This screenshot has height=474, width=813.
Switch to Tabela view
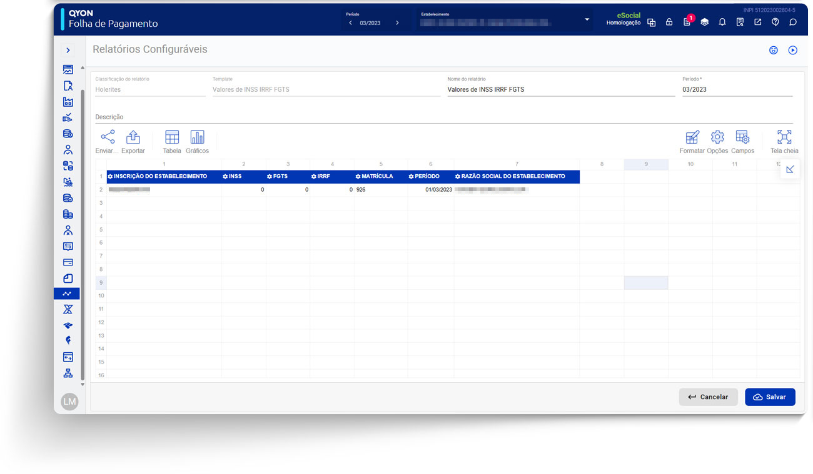tap(172, 137)
